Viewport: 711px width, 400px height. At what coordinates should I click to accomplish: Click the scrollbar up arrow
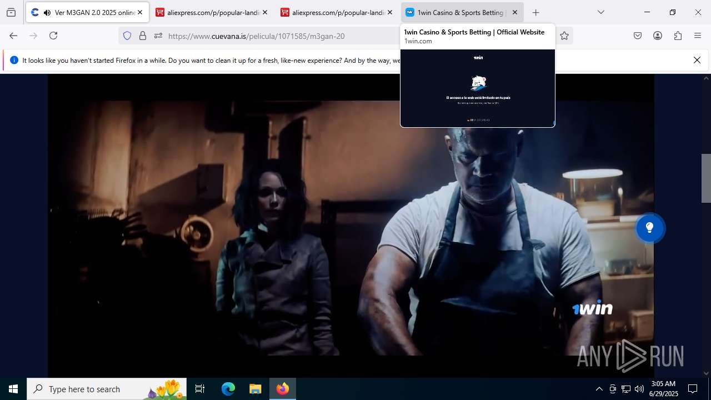(x=707, y=78)
